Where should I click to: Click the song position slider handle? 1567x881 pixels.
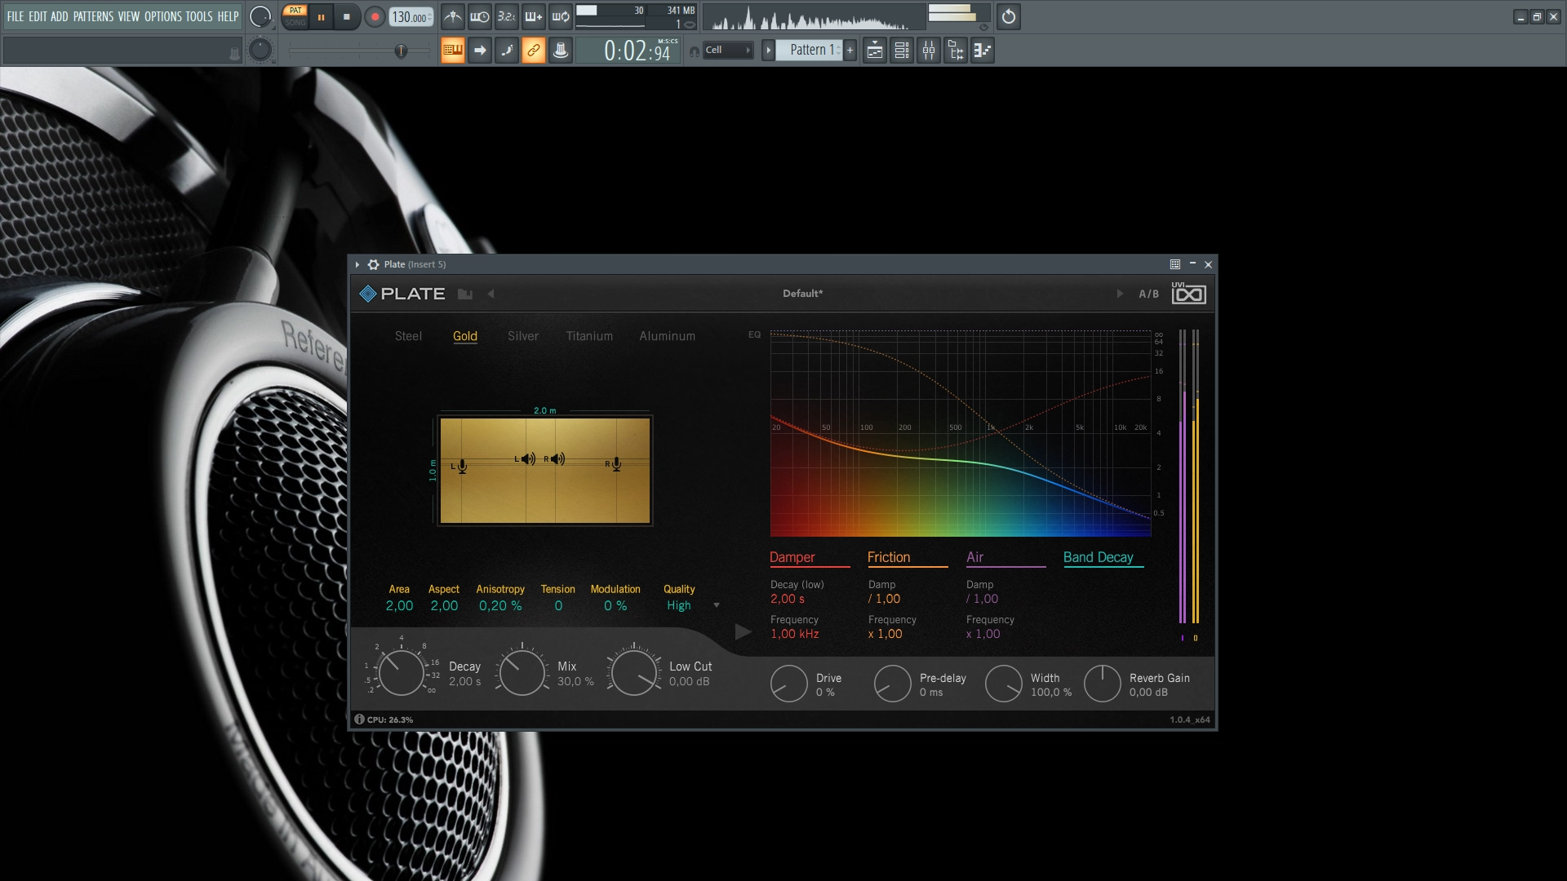tap(401, 51)
